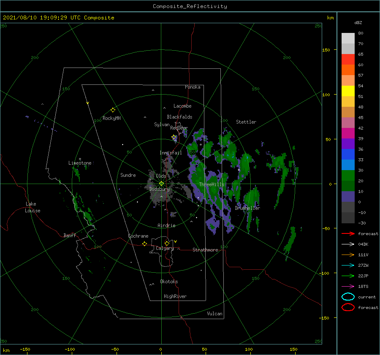Click the yellow diamond marker over Calgary
This screenshot has width=380, height=355.
coord(167,243)
